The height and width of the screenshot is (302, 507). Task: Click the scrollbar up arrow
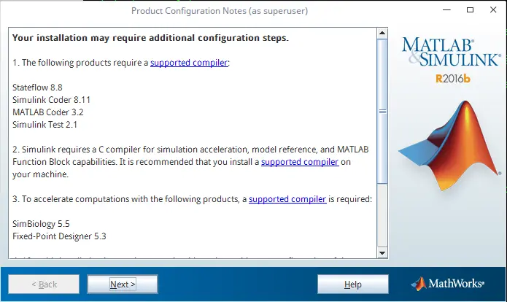382,33
